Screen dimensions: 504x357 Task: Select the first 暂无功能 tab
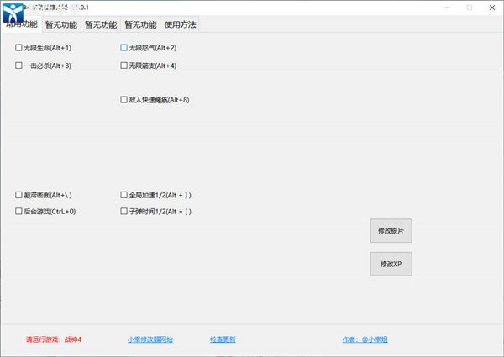click(61, 25)
